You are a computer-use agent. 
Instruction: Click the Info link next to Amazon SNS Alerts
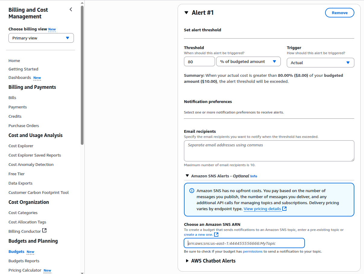(254, 176)
